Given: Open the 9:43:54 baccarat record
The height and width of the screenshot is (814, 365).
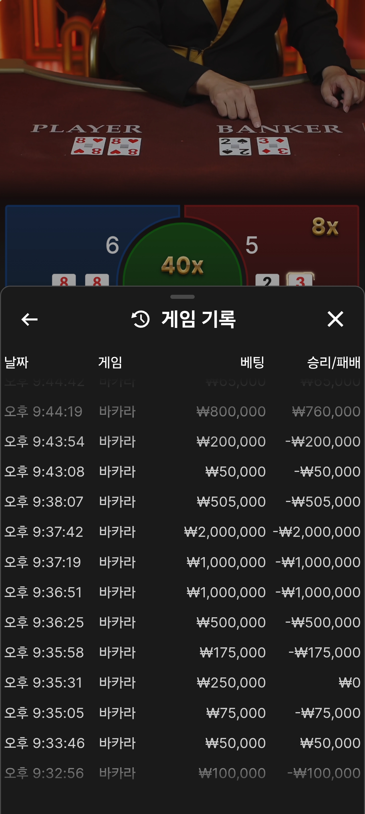Looking at the screenshot, I should (x=182, y=441).
